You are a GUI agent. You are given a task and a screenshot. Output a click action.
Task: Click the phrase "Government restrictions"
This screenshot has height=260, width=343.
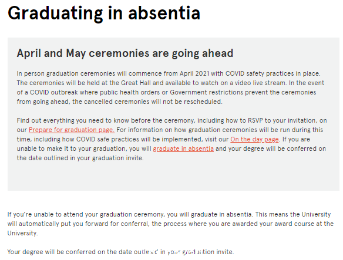point(207,93)
